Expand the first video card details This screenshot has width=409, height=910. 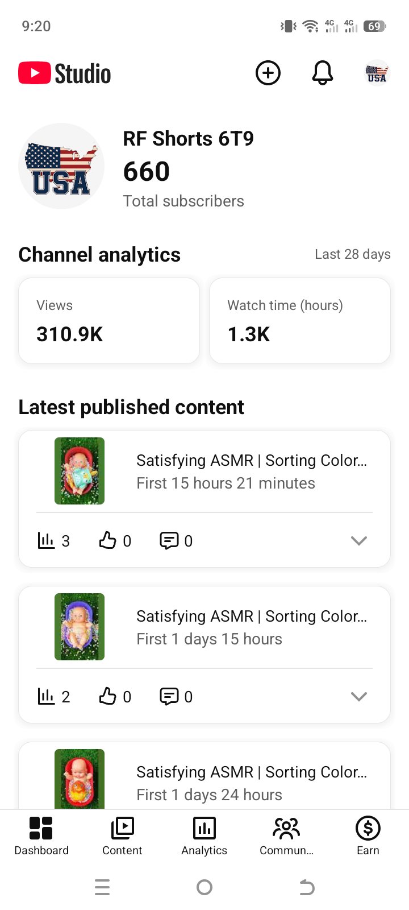click(x=359, y=540)
